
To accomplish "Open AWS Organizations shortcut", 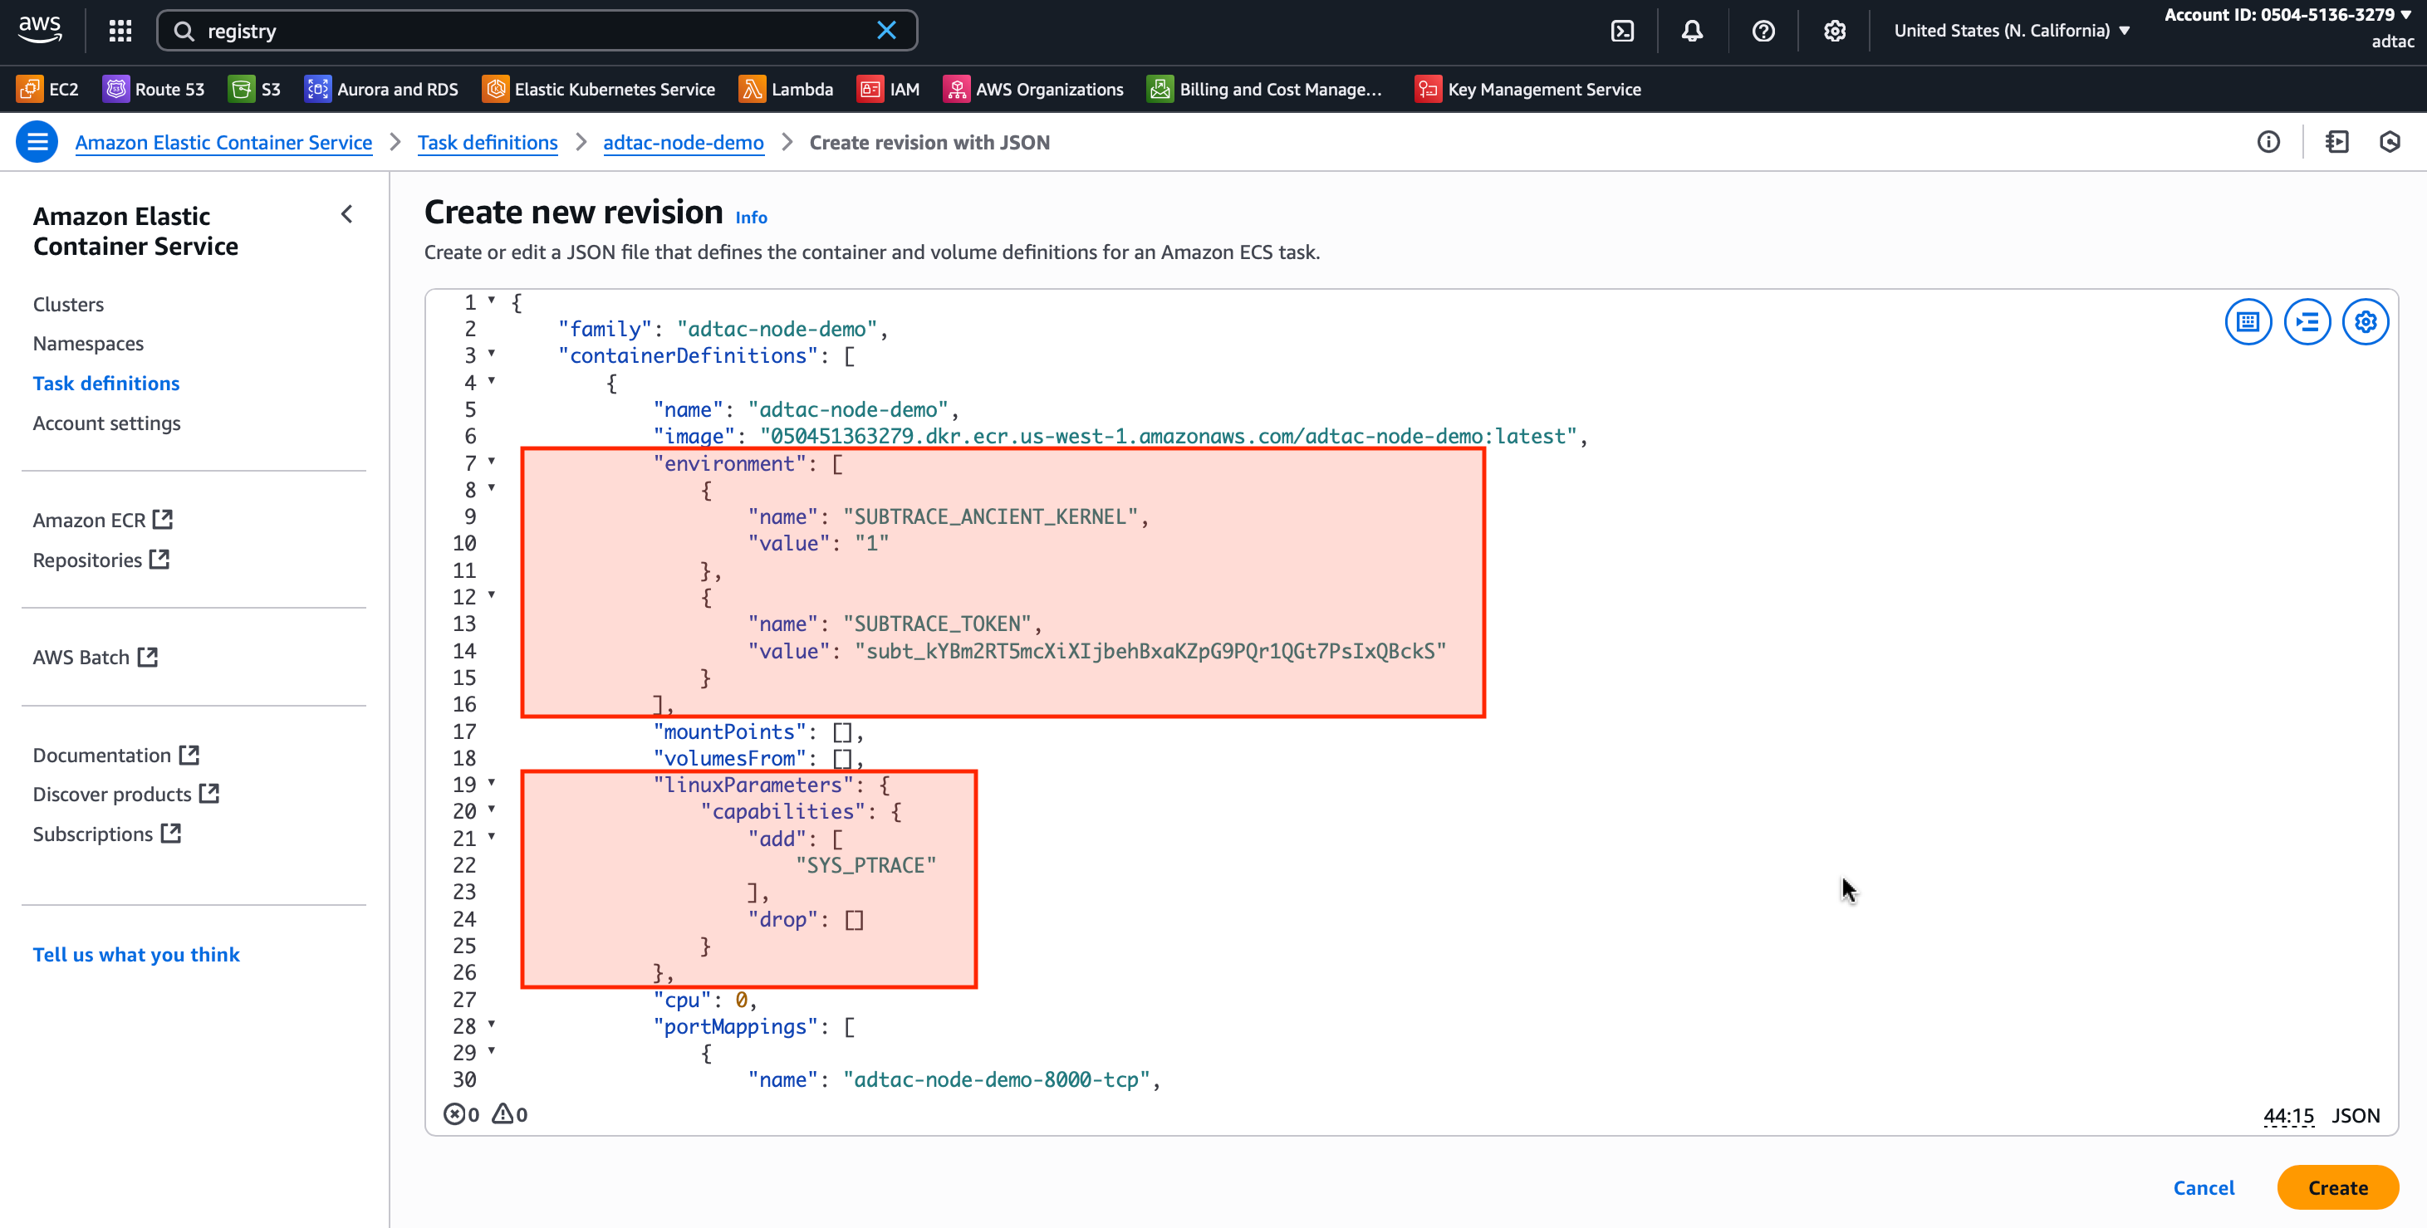I will tap(1032, 89).
